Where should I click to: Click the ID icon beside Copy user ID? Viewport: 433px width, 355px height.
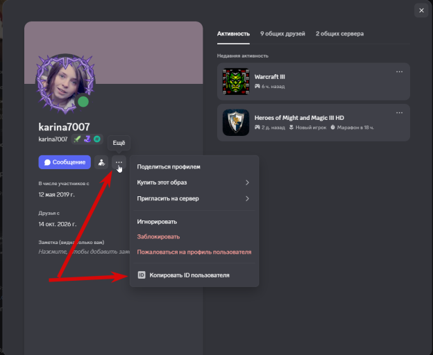(x=142, y=275)
